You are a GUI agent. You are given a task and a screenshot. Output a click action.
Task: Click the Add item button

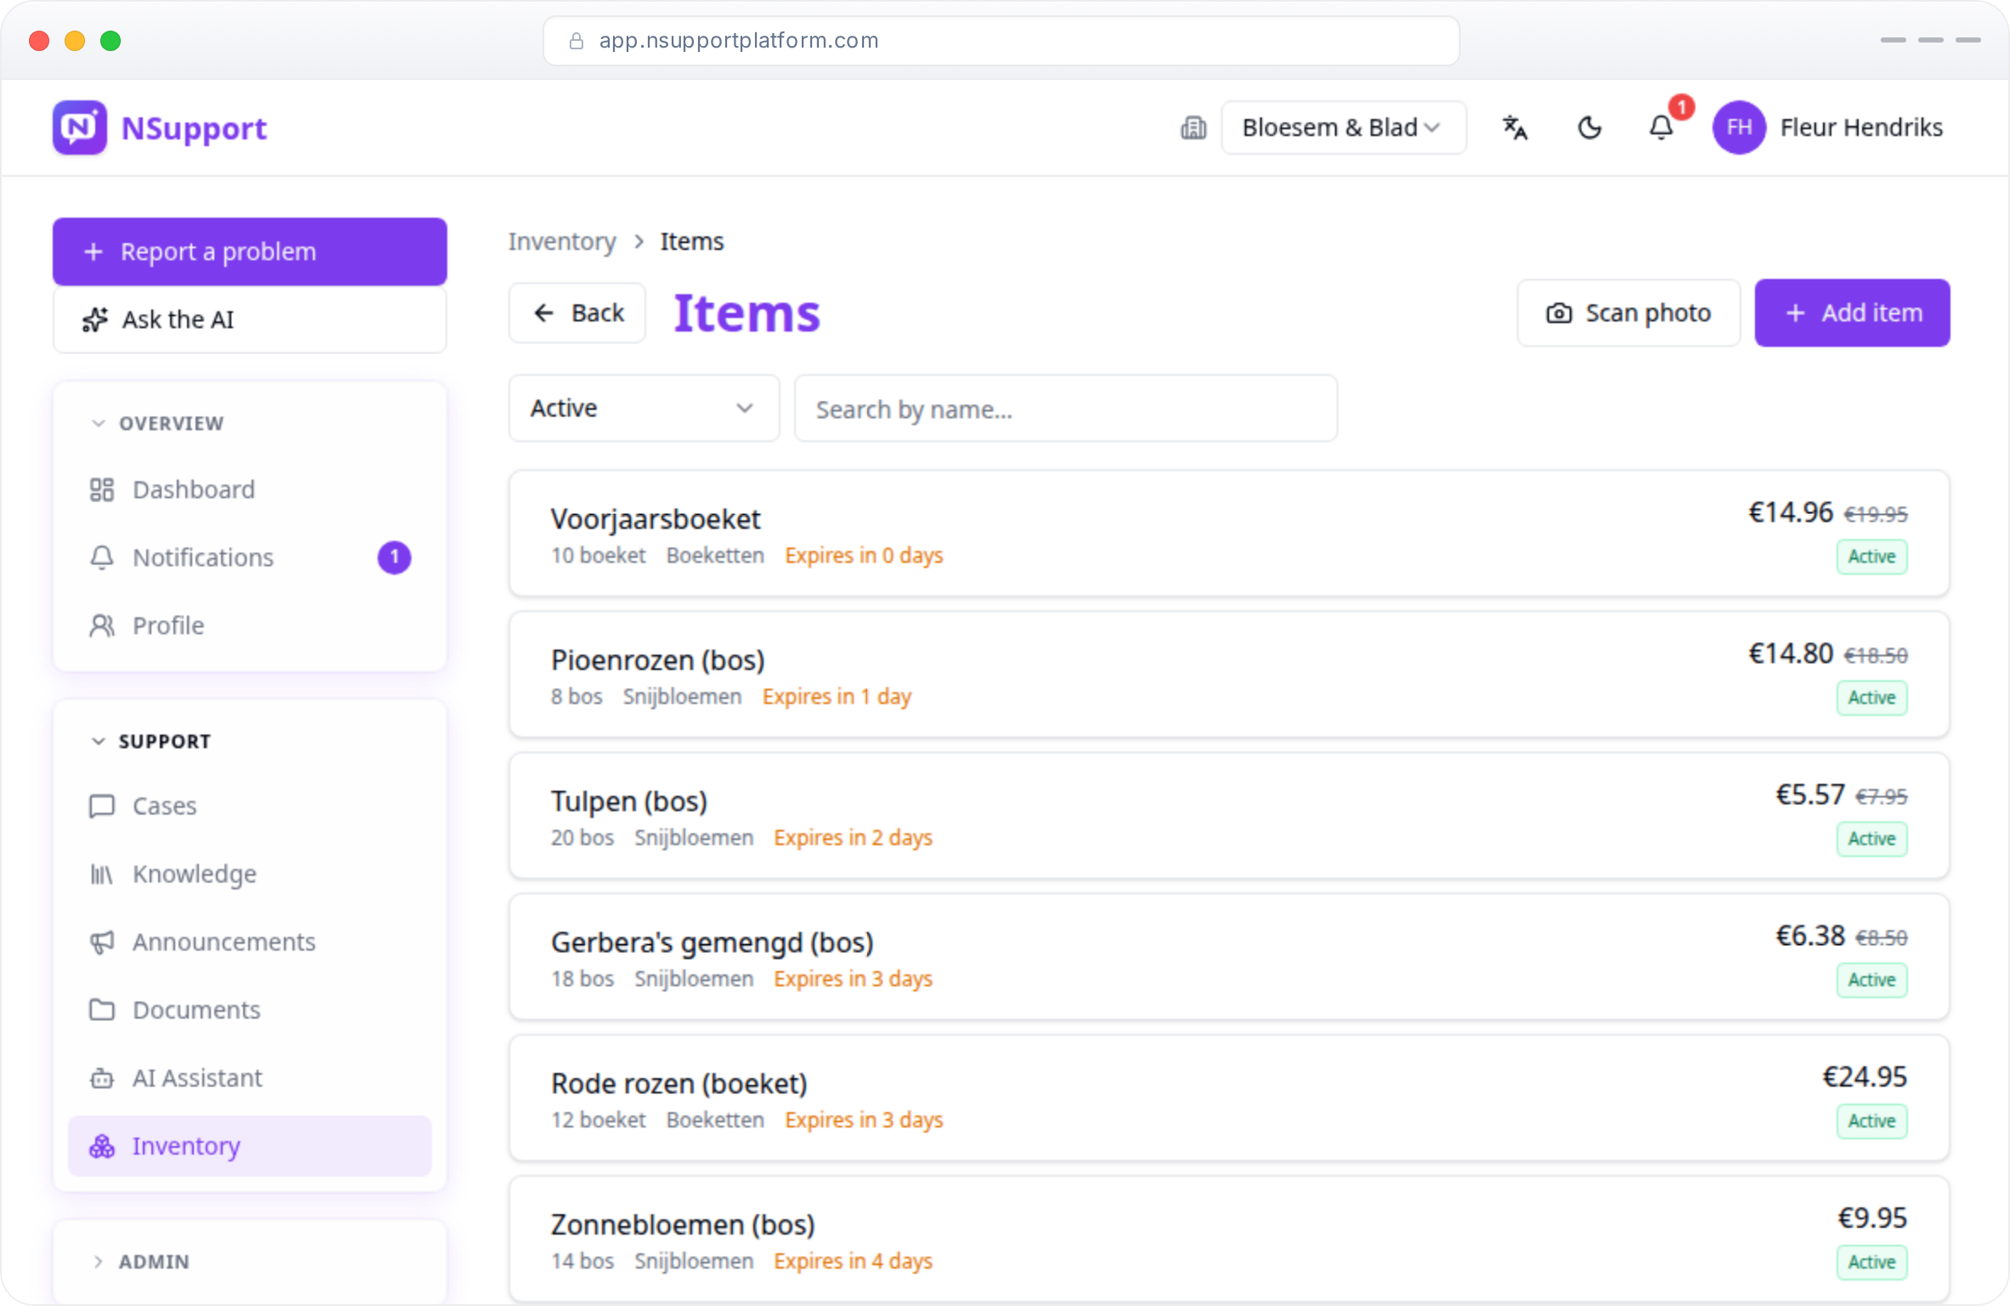(x=1852, y=313)
